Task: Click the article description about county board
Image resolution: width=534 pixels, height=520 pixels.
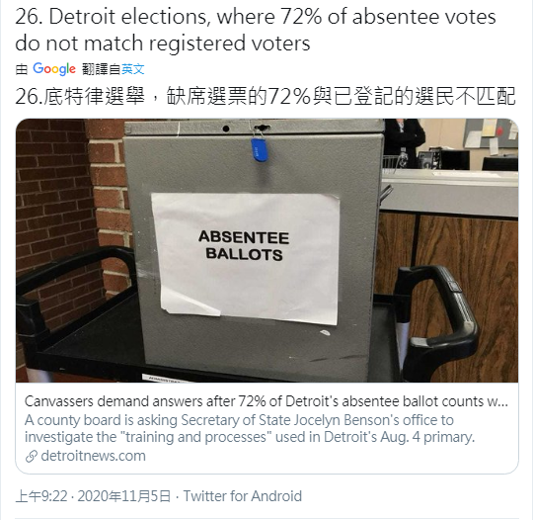Action: (250, 429)
